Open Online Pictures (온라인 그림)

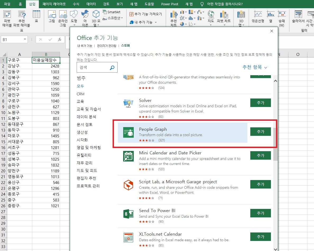click(63, 19)
